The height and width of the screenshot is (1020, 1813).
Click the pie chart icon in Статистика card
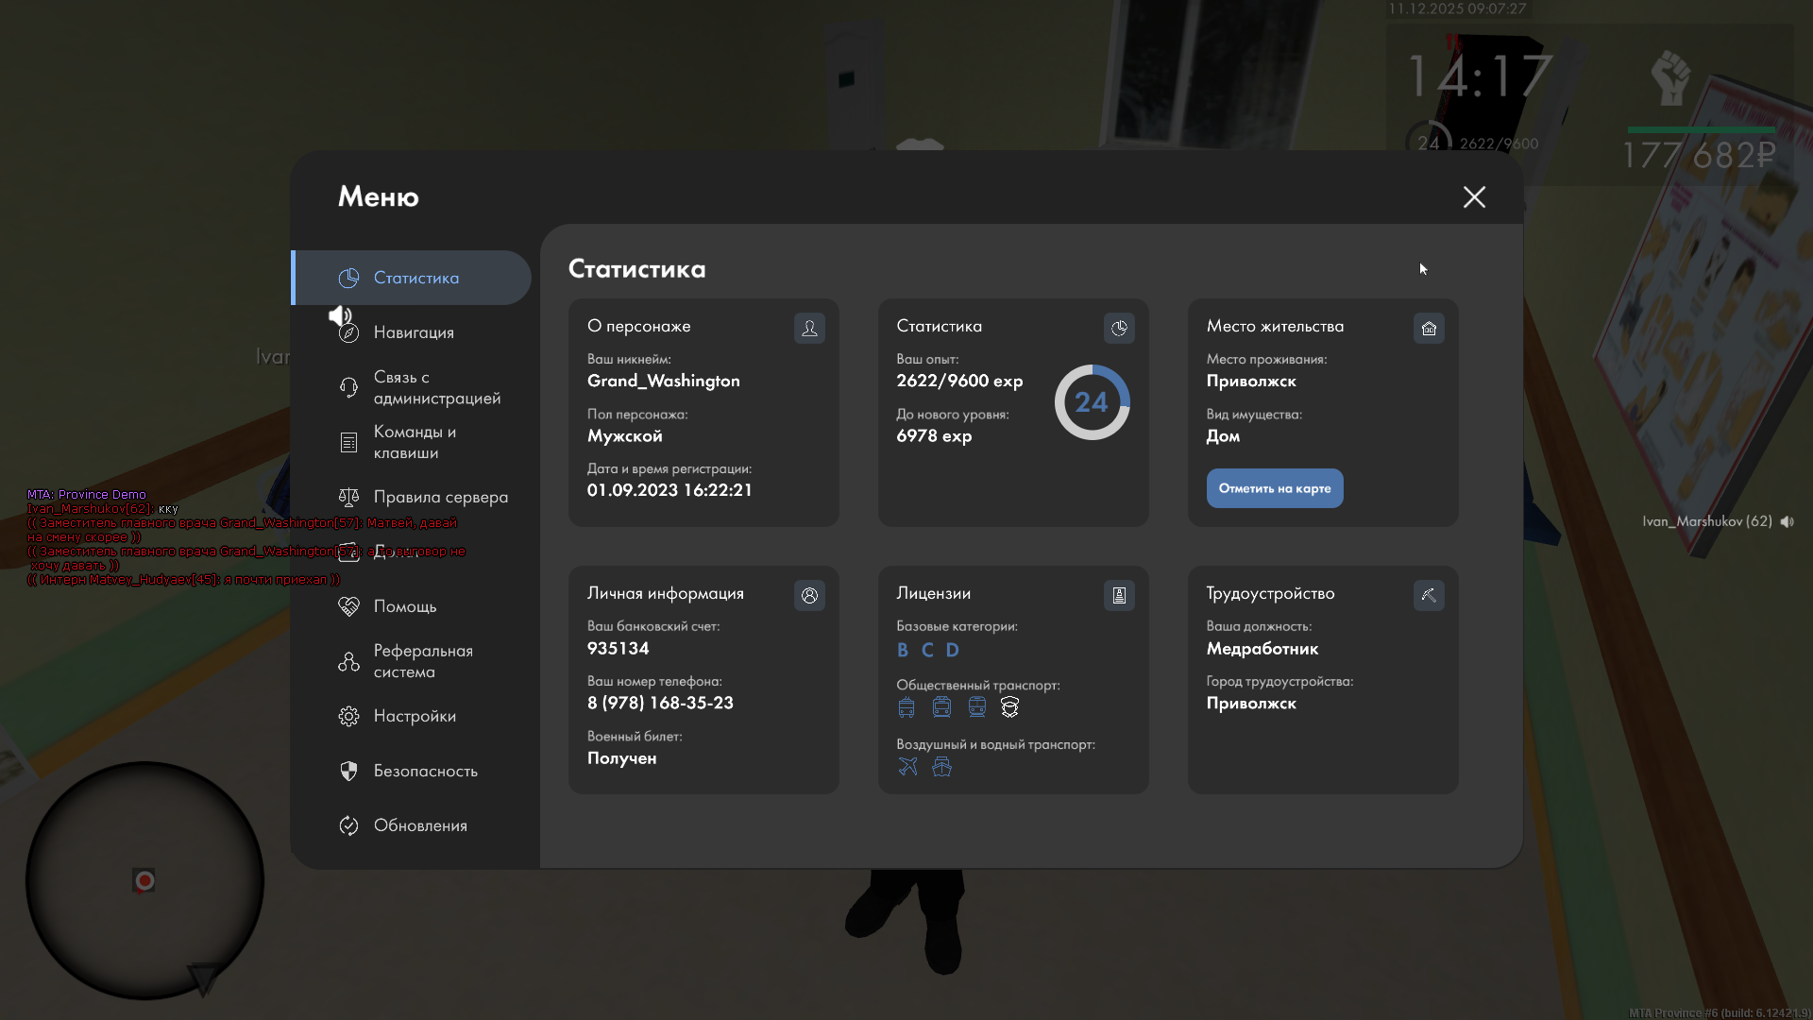[x=1119, y=328]
